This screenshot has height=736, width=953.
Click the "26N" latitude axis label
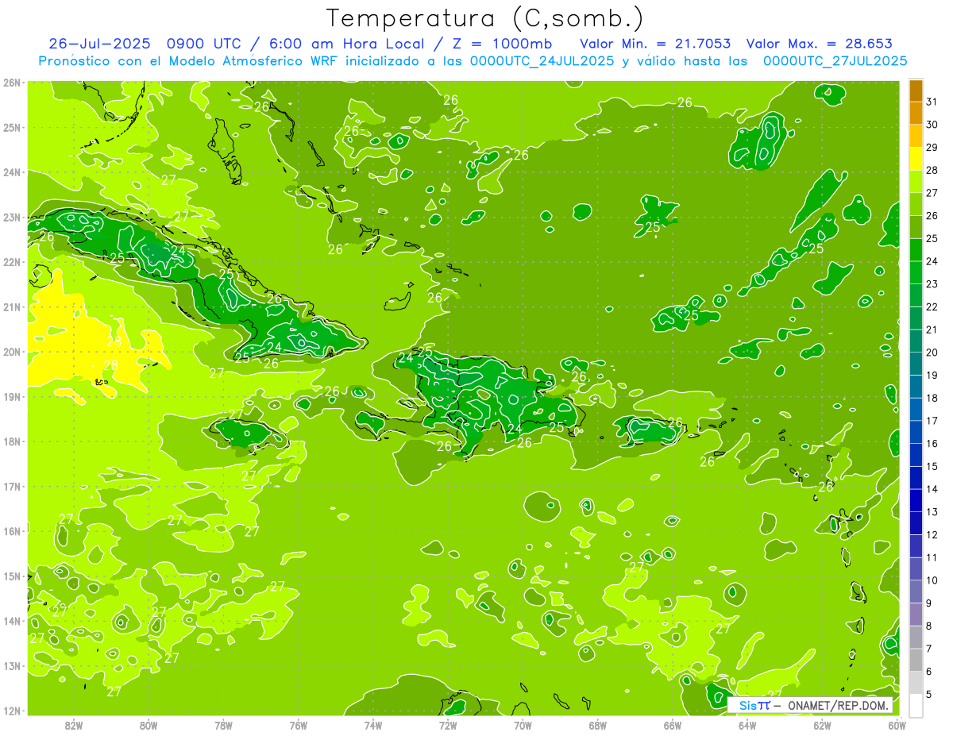pyautogui.click(x=13, y=83)
